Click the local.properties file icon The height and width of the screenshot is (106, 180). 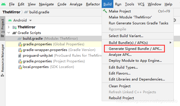click(20, 67)
